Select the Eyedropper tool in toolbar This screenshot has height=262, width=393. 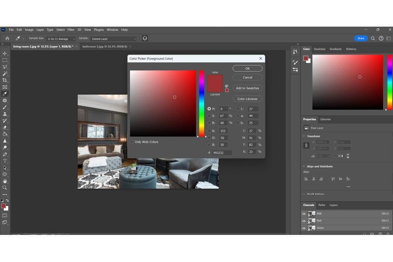5,94
